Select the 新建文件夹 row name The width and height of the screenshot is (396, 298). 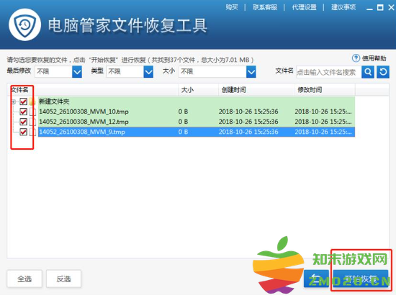coord(54,101)
